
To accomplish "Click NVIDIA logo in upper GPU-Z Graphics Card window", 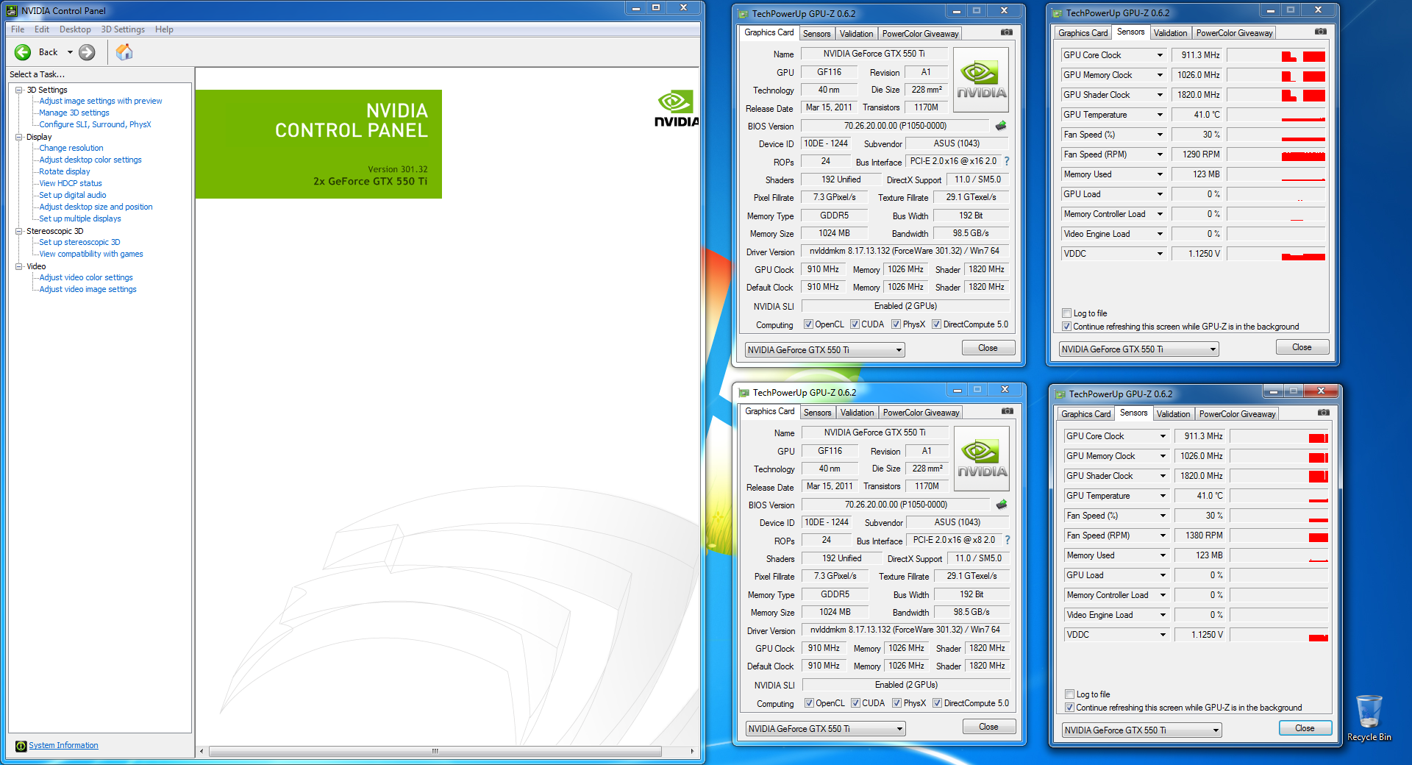I will point(981,80).
